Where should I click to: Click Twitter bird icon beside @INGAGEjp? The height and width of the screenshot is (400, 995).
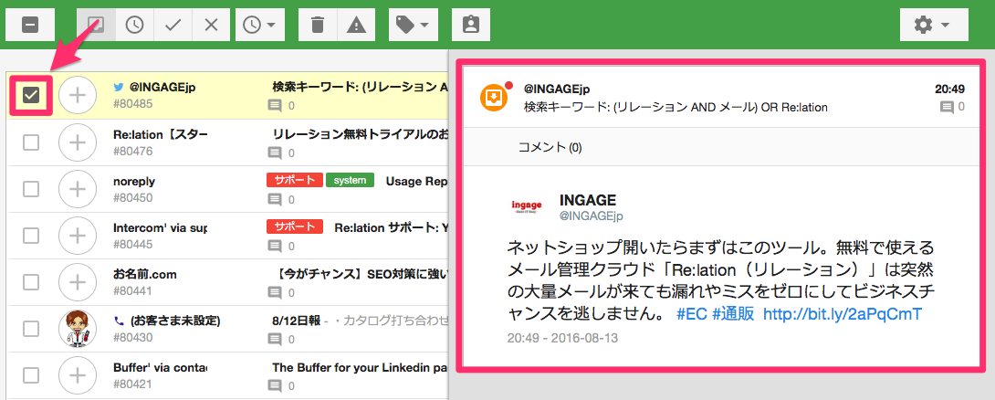tap(119, 88)
